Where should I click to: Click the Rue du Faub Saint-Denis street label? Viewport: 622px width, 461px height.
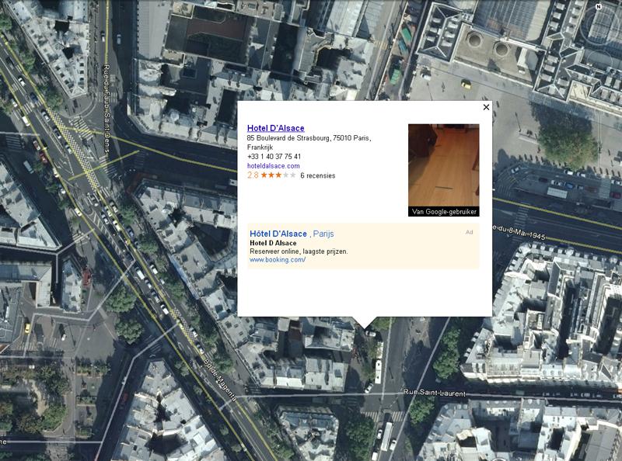[x=107, y=109]
